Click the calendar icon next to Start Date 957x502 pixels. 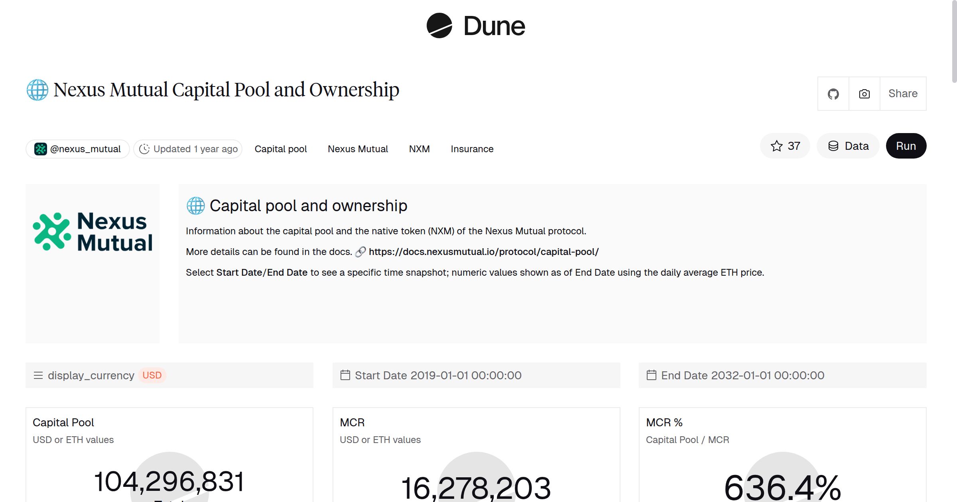point(345,375)
